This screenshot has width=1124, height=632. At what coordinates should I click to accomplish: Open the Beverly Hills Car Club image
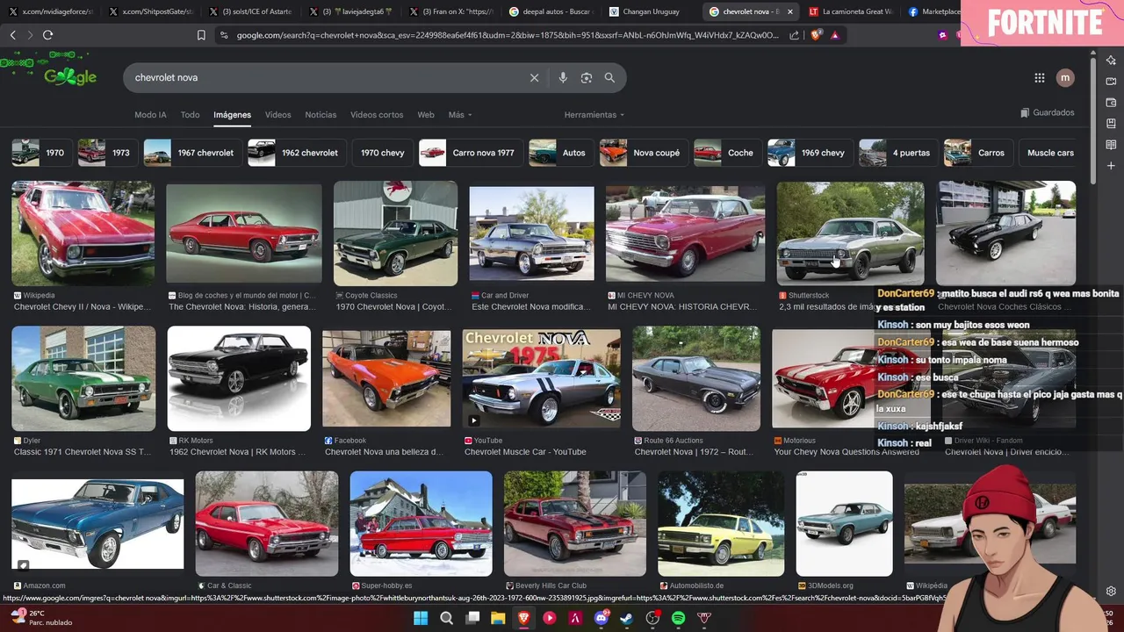[x=575, y=523]
